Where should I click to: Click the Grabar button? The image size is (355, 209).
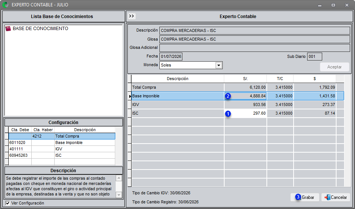pyautogui.click(x=305, y=197)
